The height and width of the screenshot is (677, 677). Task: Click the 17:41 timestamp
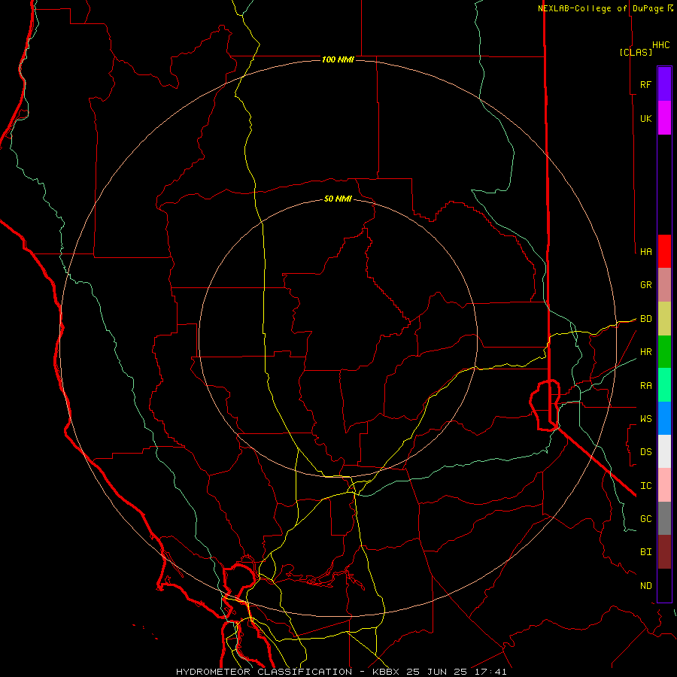[x=490, y=672]
